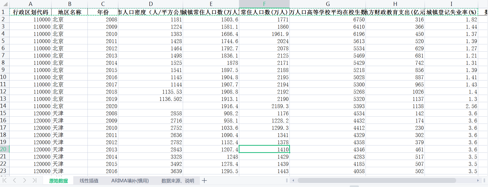Click horizontal scrollbar left arrow
This screenshot has width=488, height=187.
tap(293, 181)
